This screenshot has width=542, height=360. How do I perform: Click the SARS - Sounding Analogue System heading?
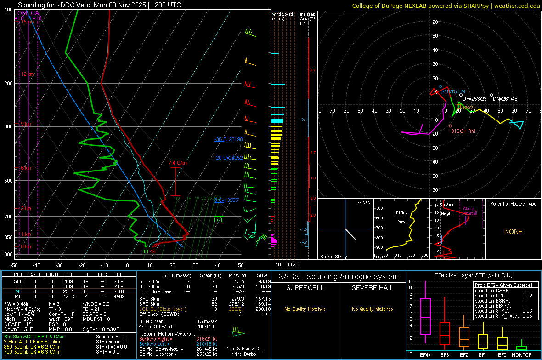[339, 277]
